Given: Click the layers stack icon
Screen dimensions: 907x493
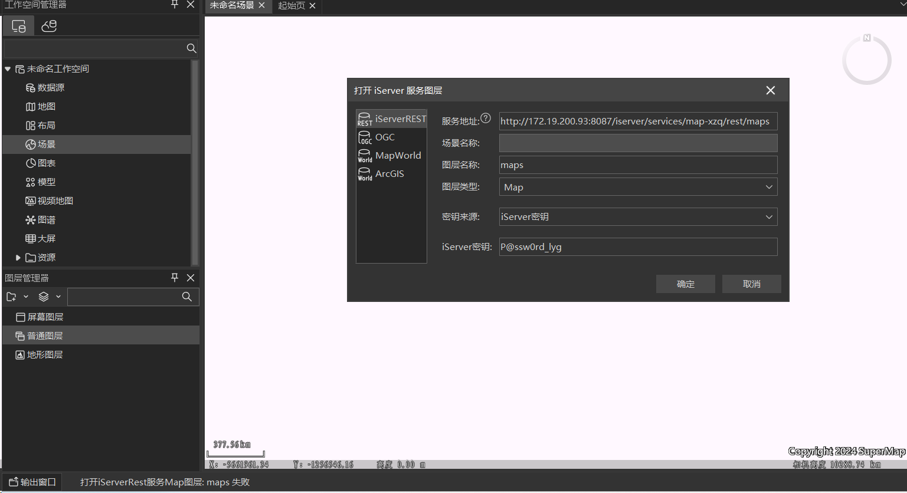Looking at the screenshot, I should (44, 297).
